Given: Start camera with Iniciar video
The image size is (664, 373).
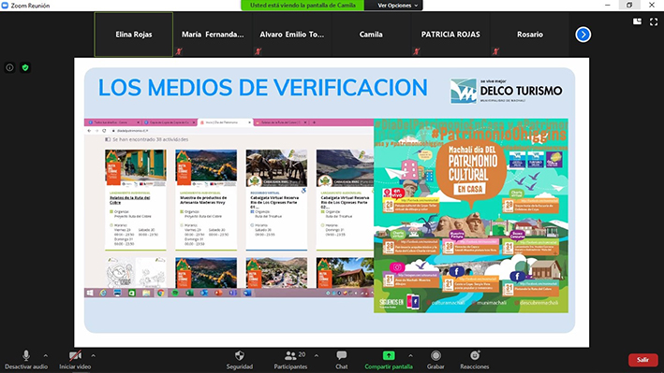Looking at the screenshot, I should click(x=75, y=360).
